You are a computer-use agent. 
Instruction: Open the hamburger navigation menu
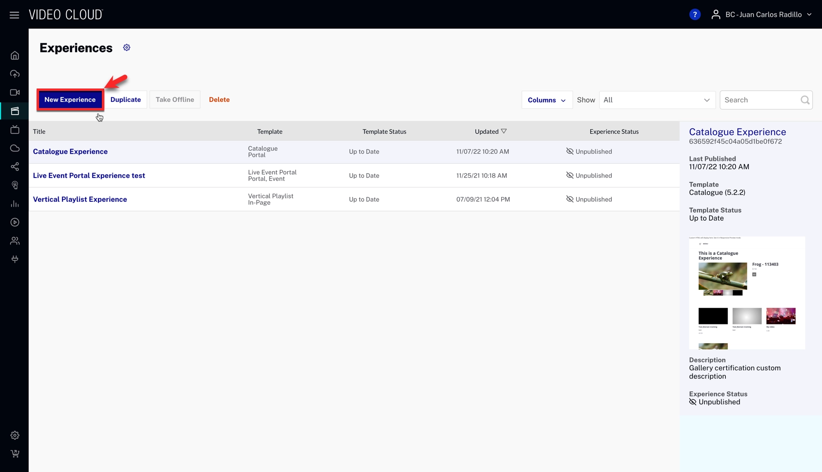(14, 15)
